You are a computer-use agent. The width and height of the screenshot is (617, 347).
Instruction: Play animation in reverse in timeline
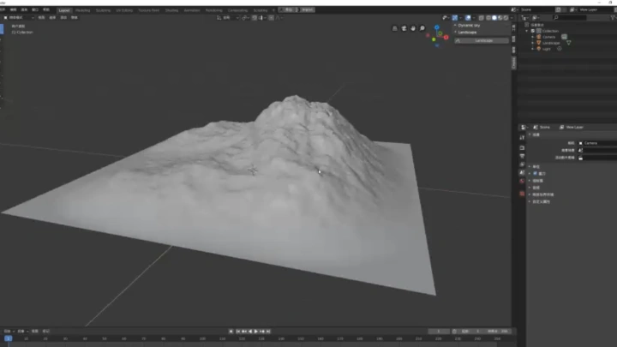click(250, 332)
